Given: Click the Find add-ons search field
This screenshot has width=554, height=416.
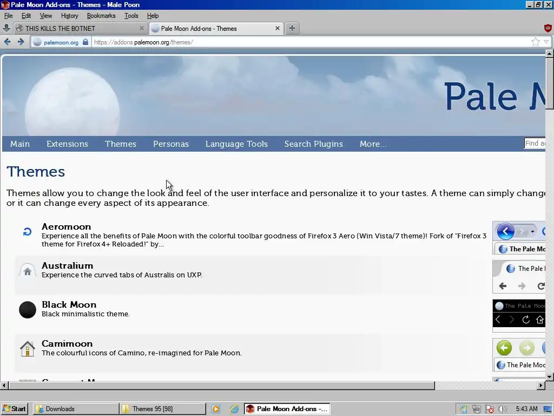Looking at the screenshot, I should click(x=535, y=143).
